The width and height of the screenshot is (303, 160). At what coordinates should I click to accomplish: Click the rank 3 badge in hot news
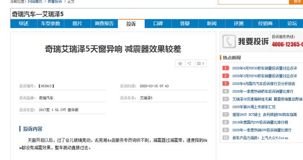tap(226, 84)
